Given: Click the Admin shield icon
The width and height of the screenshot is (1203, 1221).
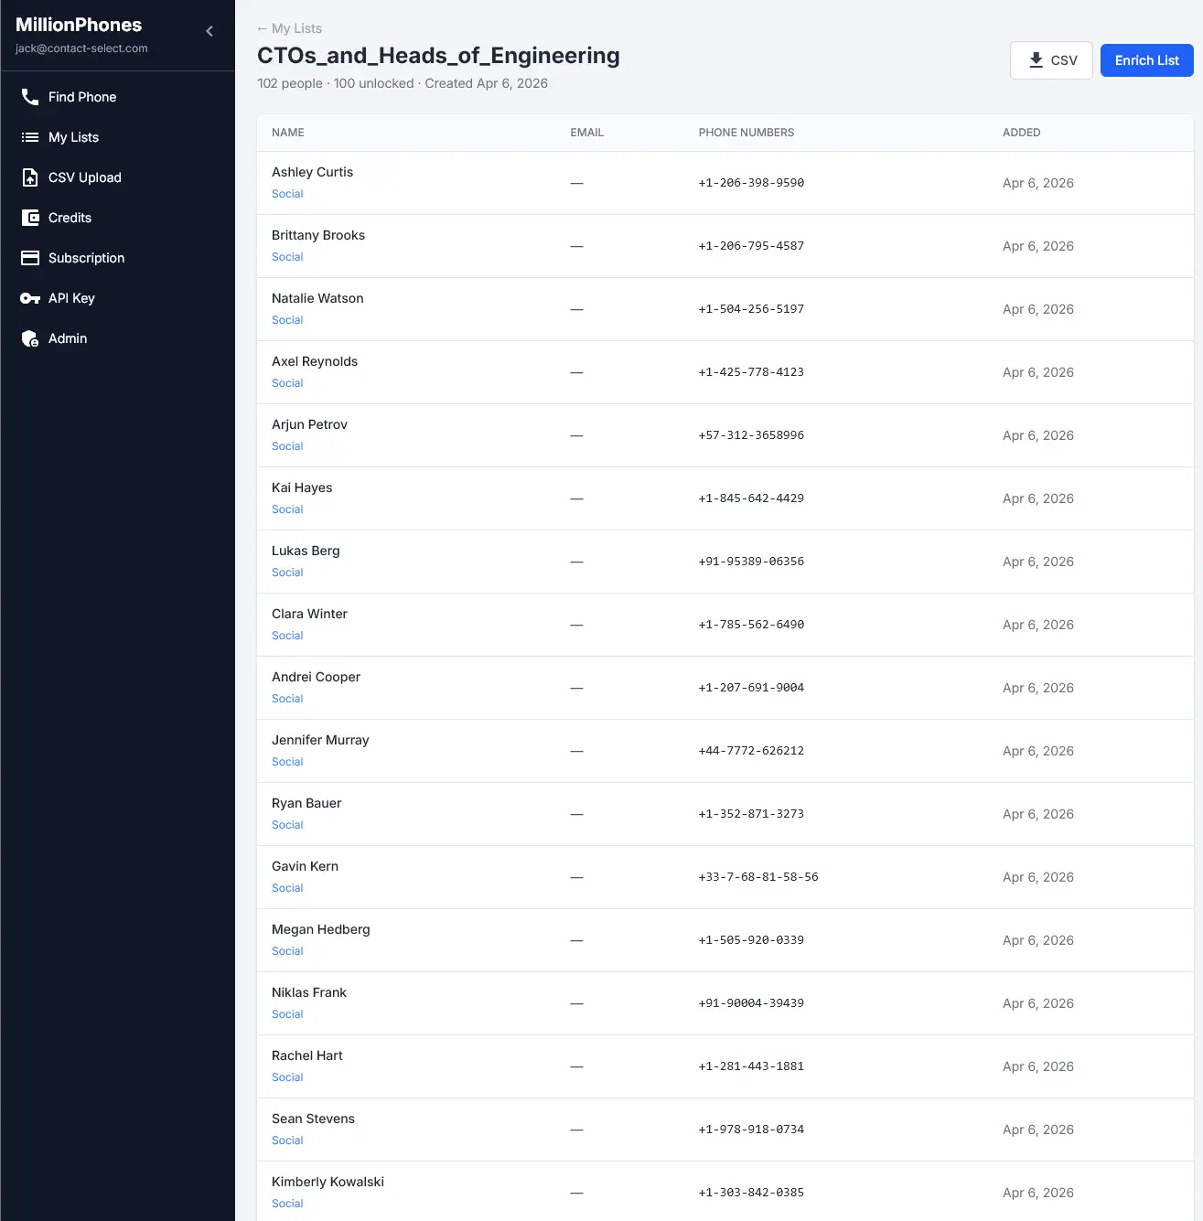Looking at the screenshot, I should tap(30, 338).
